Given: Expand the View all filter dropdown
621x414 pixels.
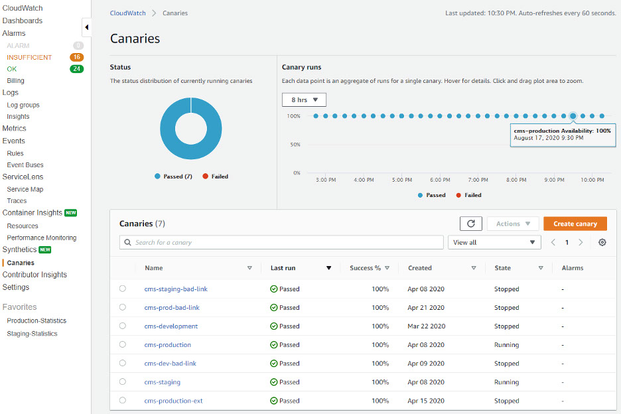Looking at the screenshot, I should [494, 243].
